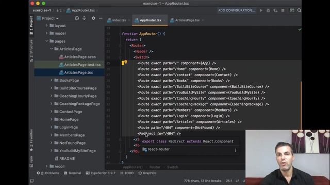Open the Project view dropdown

(x=48, y=18)
